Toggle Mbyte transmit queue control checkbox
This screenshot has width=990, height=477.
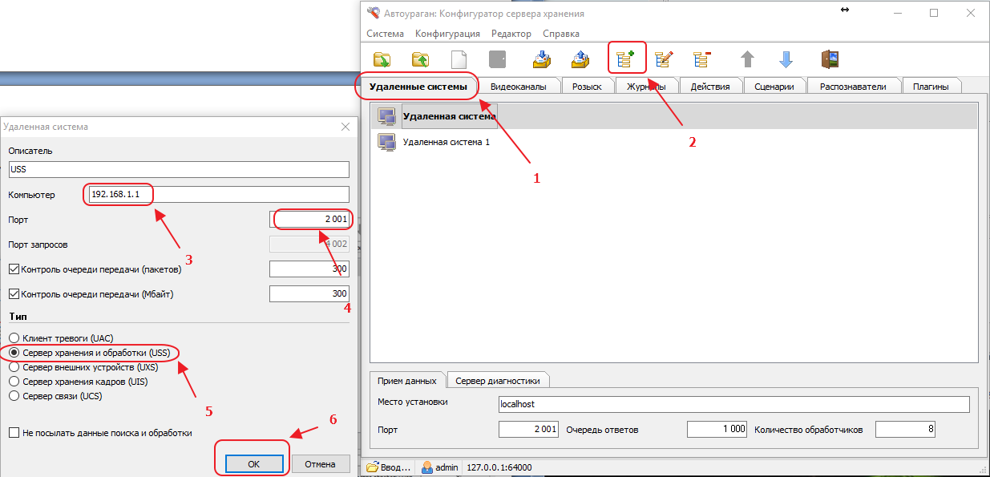pyautogui.click(x=14, y=294)
